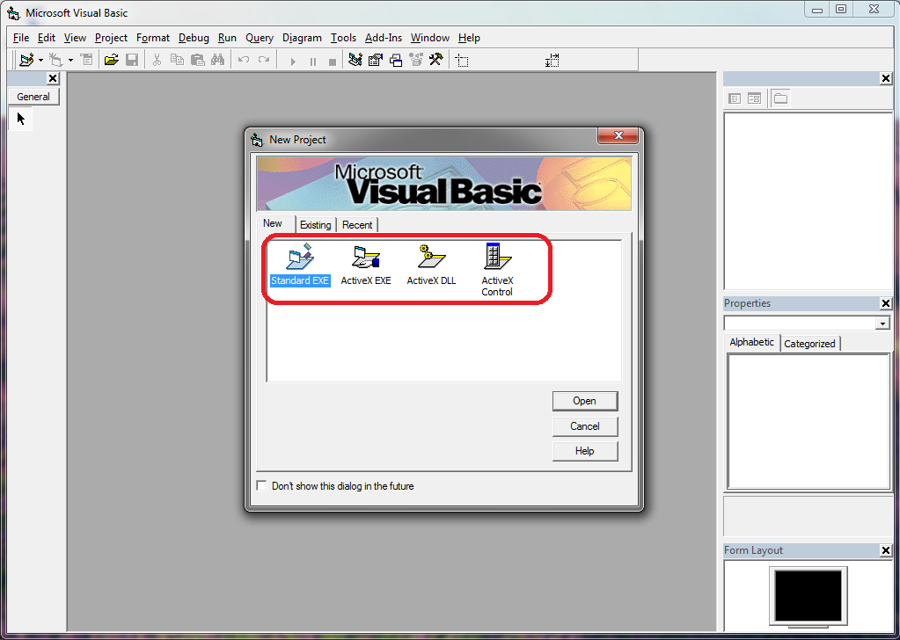
Task: Close the New Project dialog
Action: coord(618,136)
